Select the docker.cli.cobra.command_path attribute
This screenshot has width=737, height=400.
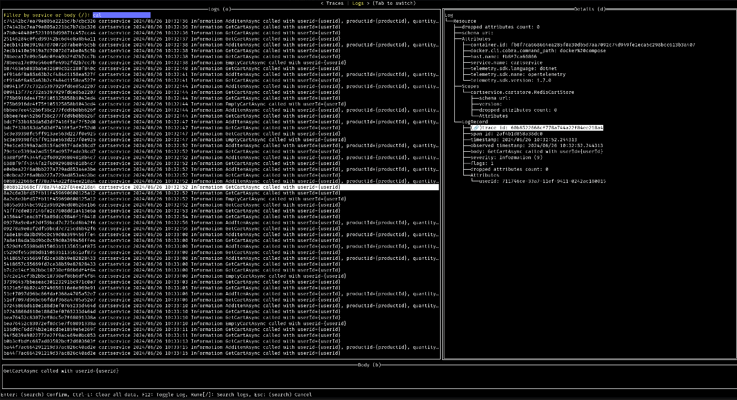[538, 51]
